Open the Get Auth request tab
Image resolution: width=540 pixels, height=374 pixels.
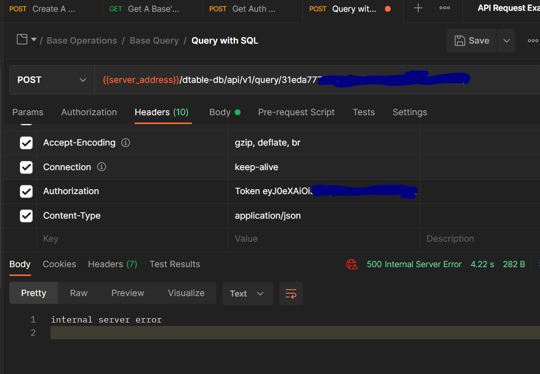pyautogui.click(x=253, y=9)
